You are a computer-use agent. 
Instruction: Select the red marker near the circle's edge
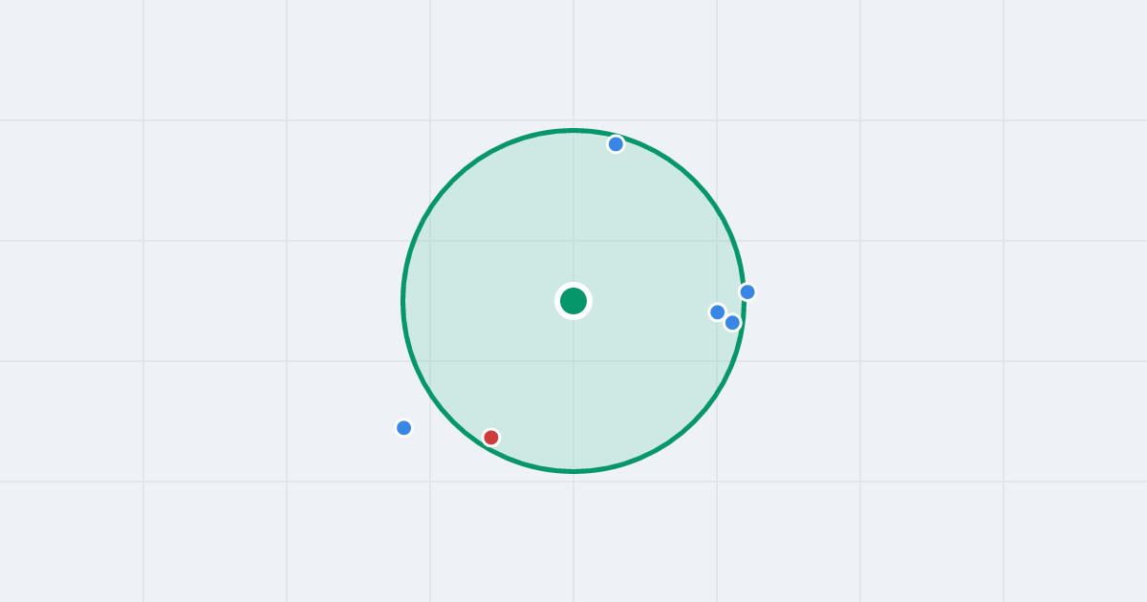491,438
